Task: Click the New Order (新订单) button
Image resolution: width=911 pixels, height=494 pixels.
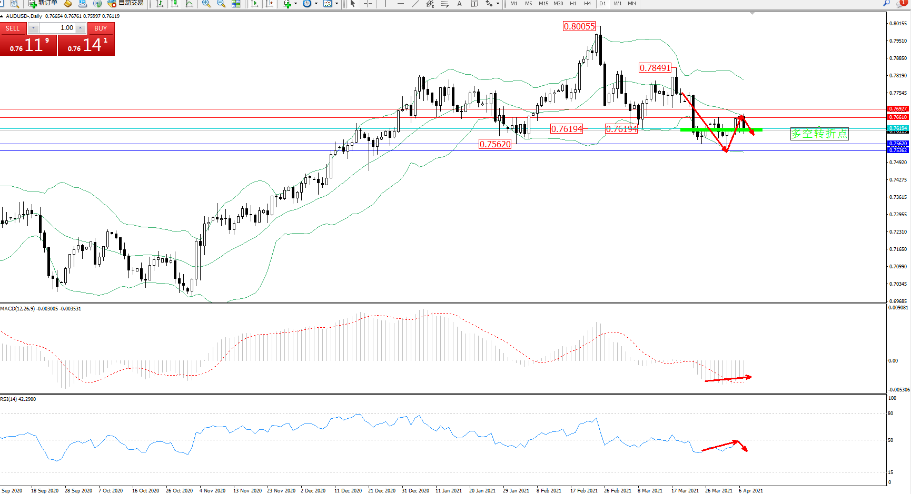Action: [43, 3]
